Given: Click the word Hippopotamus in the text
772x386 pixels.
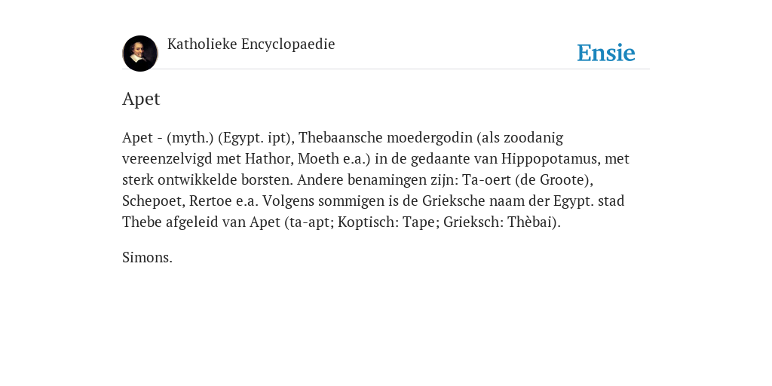Looking at the screenshot, I should click(550, 159).
